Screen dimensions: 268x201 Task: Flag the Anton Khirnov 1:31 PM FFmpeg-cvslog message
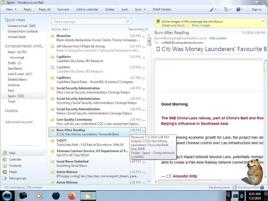144,173
